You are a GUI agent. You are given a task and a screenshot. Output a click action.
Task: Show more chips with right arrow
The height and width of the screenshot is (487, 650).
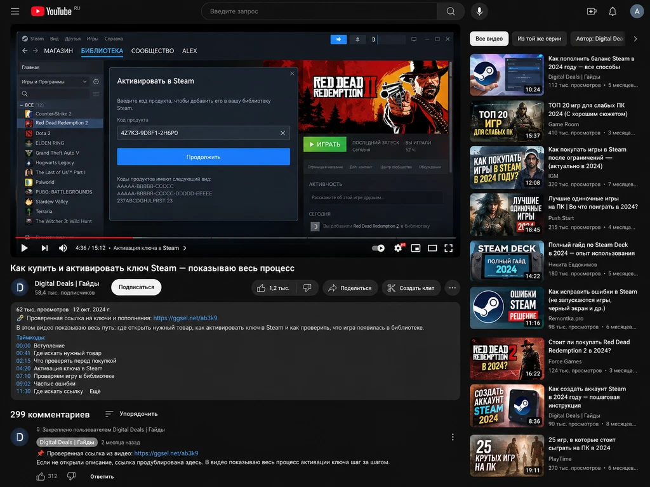(x=635, y=39)
